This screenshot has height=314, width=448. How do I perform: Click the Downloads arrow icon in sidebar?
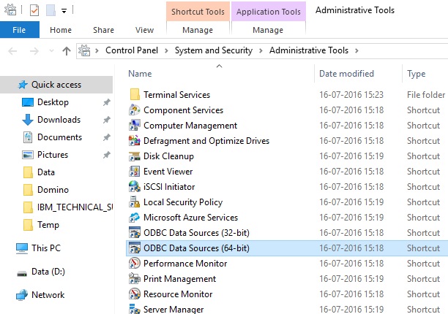(28, 120)
